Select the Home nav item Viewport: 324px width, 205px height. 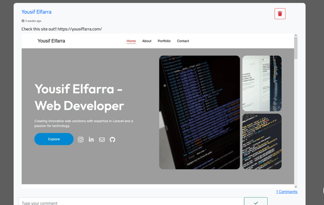click(131, 41)
